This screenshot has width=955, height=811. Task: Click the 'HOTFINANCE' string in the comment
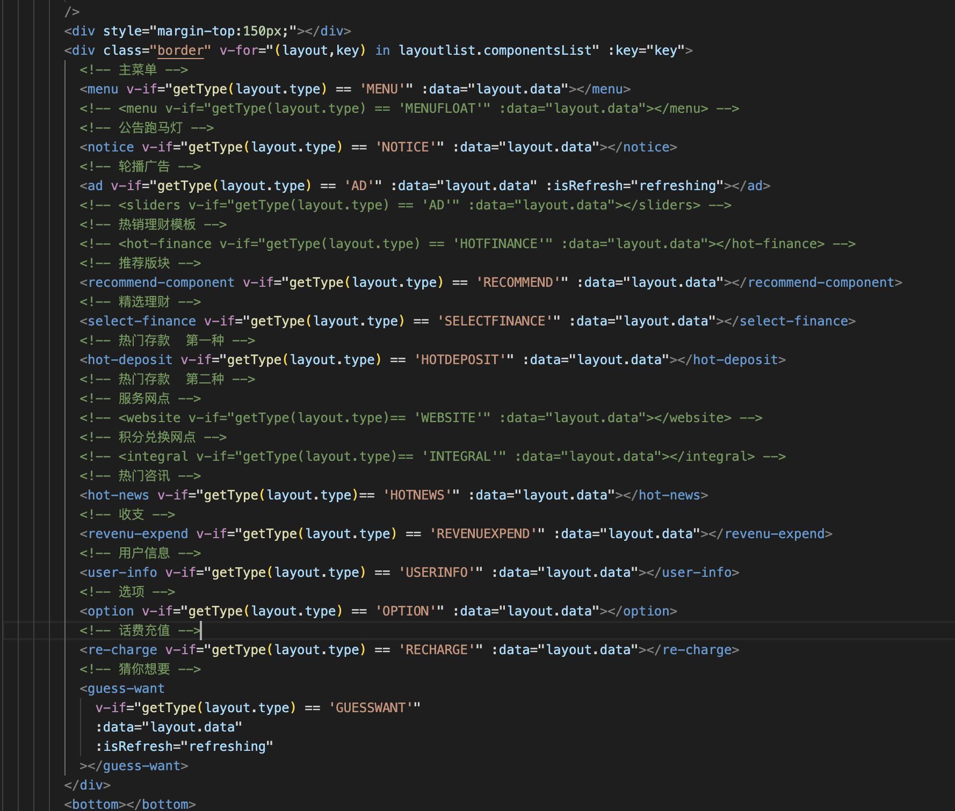point(498,244)
